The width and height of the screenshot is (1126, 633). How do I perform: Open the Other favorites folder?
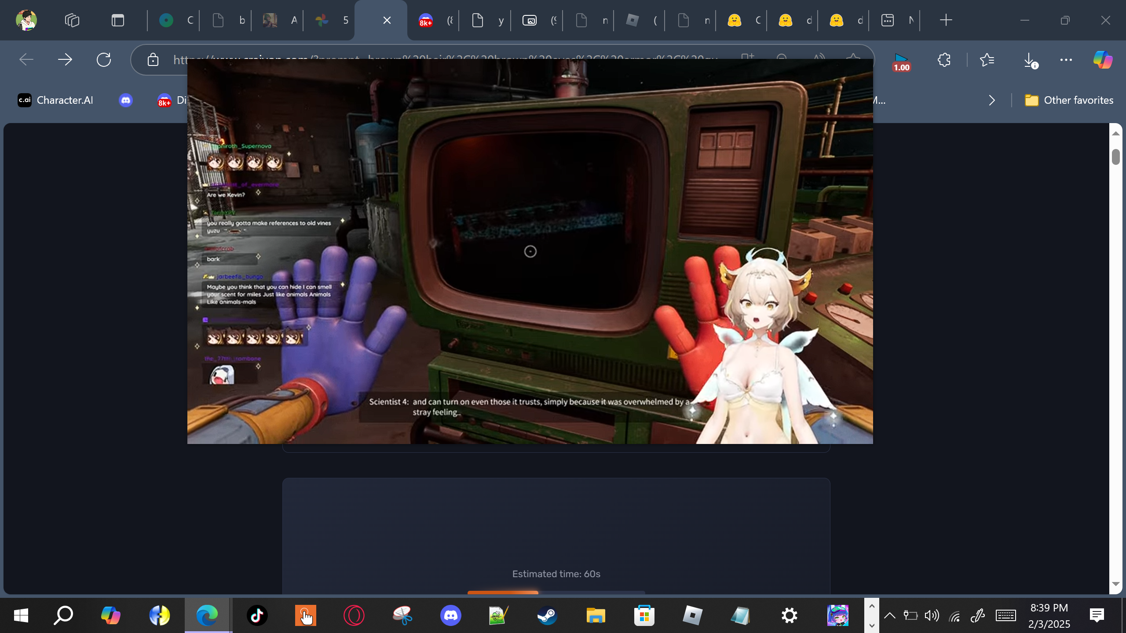point(1069,100)
